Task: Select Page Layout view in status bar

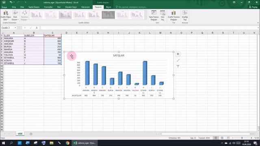Action: pos(222,138)
